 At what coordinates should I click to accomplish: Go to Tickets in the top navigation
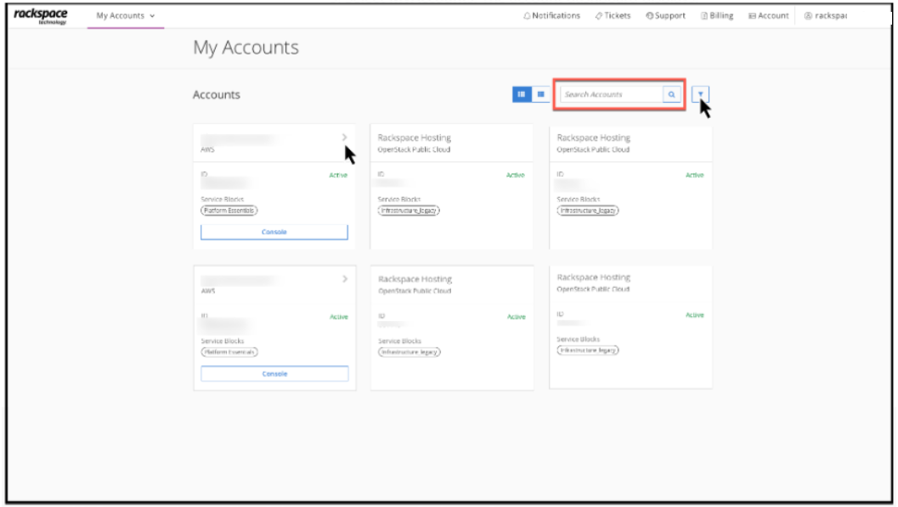613,15
